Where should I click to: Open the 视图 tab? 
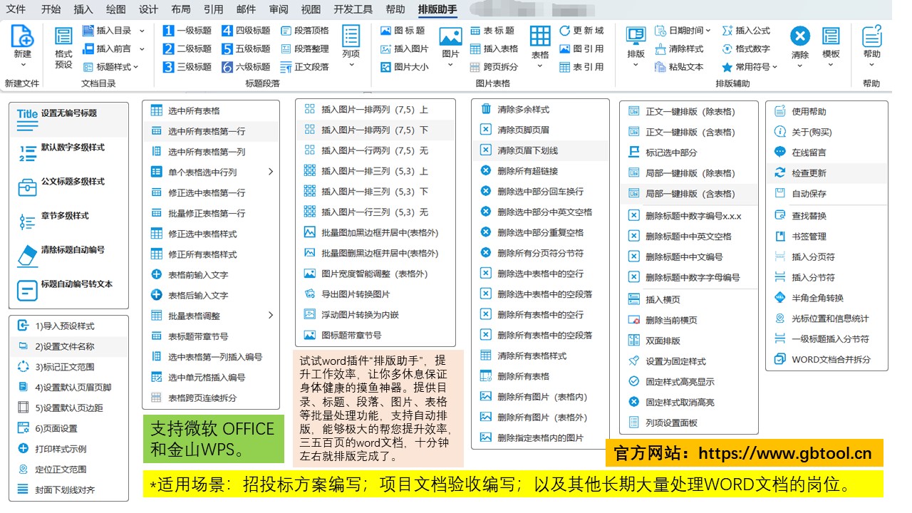point(311,9)
